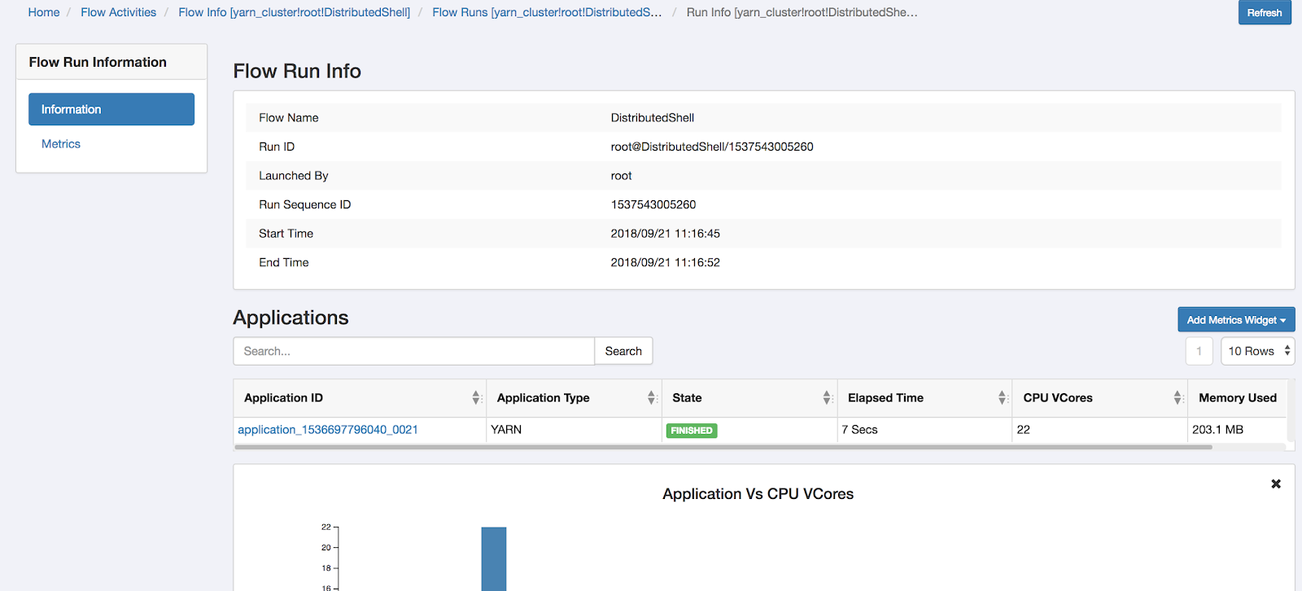The image size is (1302, 591).
Task: Change rows per page from 10 Rows
Action: [1258, 351]
